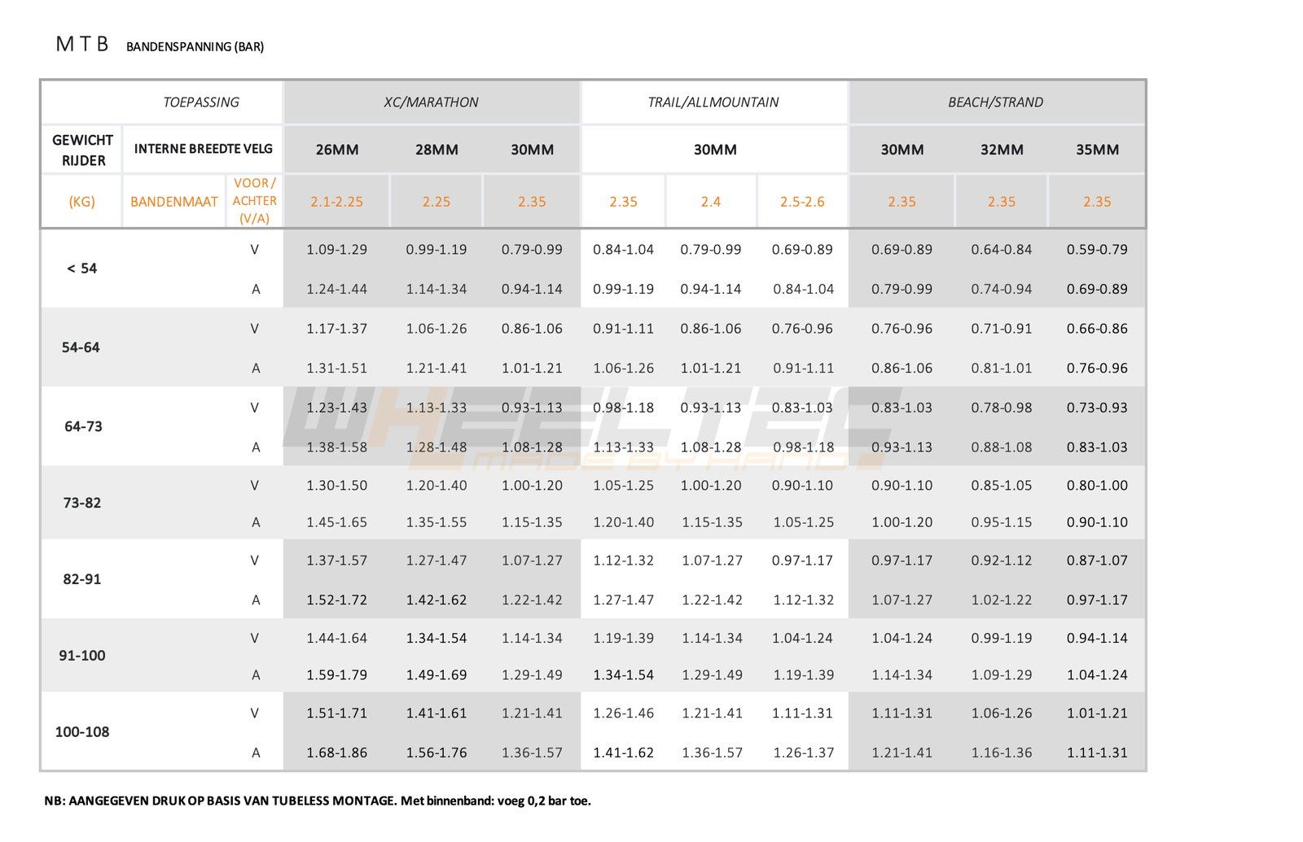Click the pressure value "1.24-1.44"
This screenshot has width=1303, height=842.
[x=337, y=289]
